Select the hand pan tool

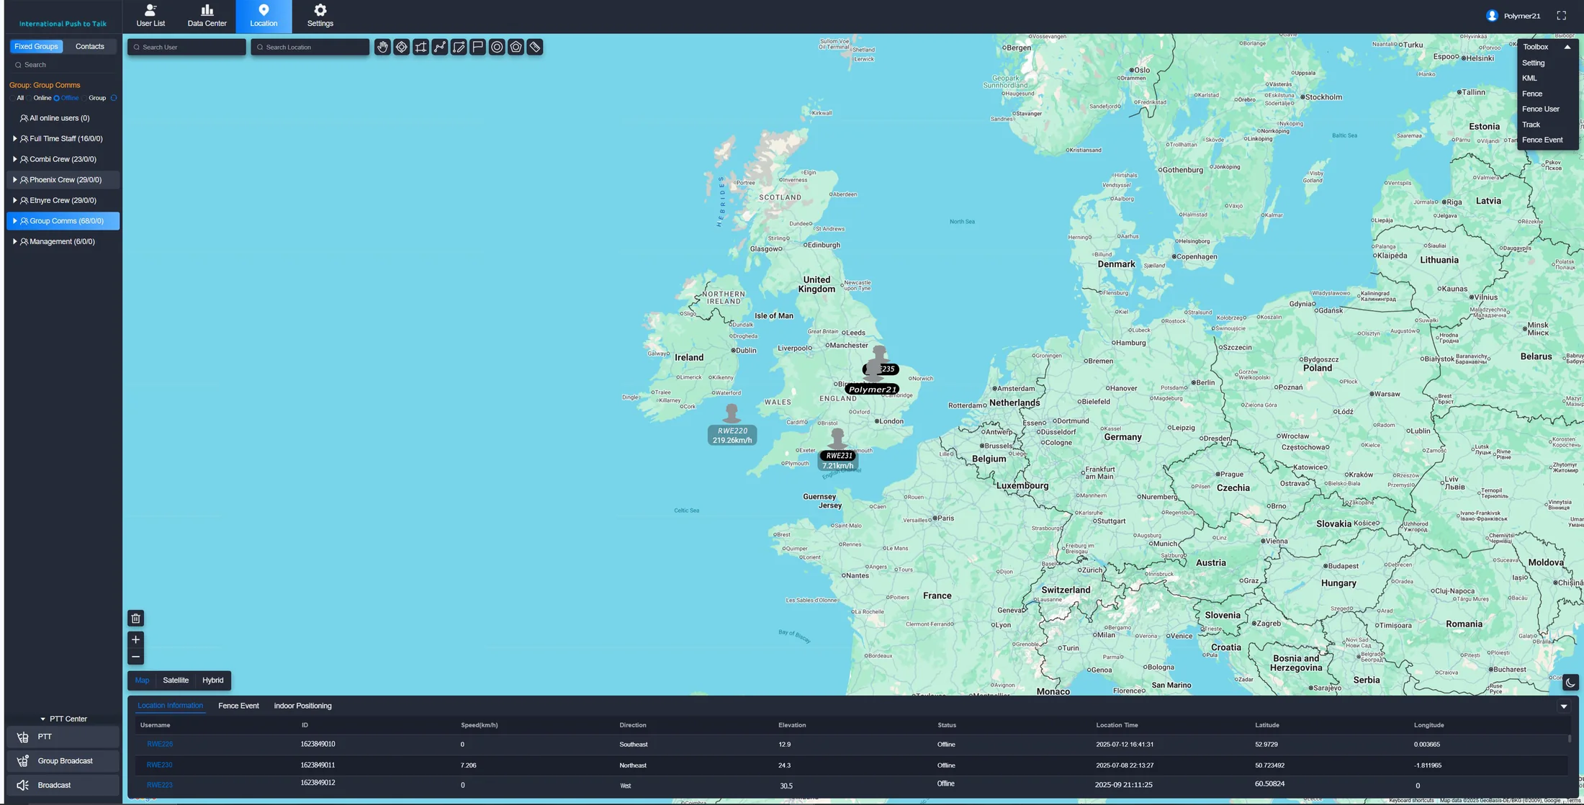(382, 47)
